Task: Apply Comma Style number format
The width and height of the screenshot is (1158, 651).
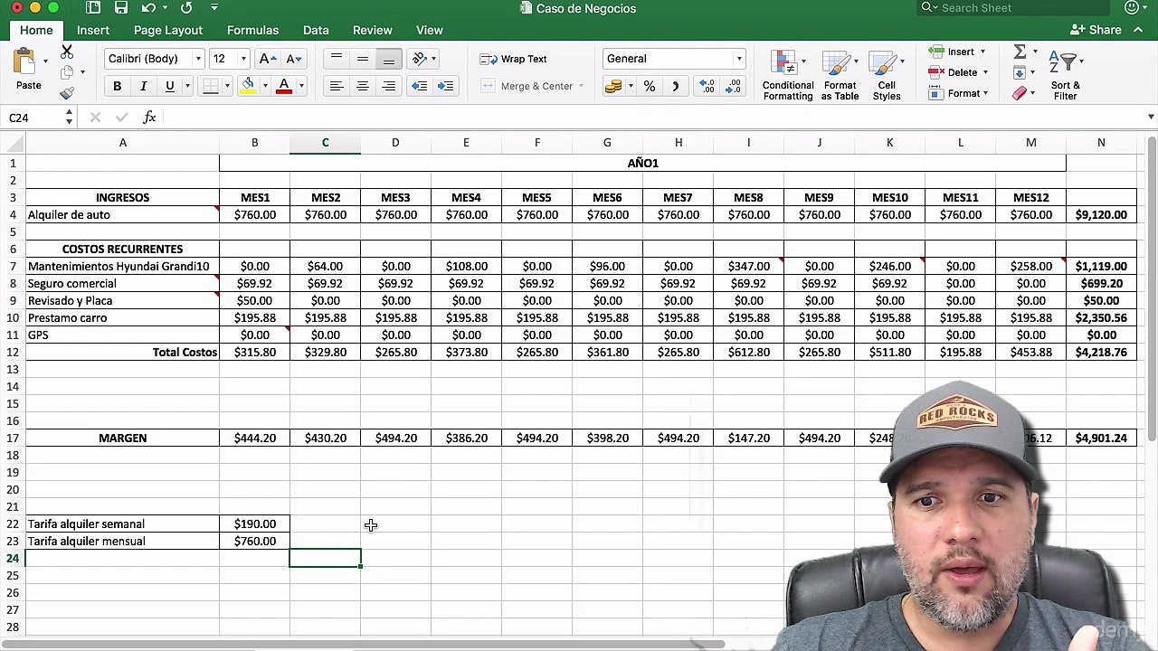Action: [x=675, y=86]
